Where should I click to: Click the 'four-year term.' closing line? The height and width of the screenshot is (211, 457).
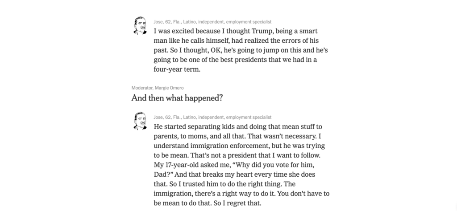(x=177, y=69)
